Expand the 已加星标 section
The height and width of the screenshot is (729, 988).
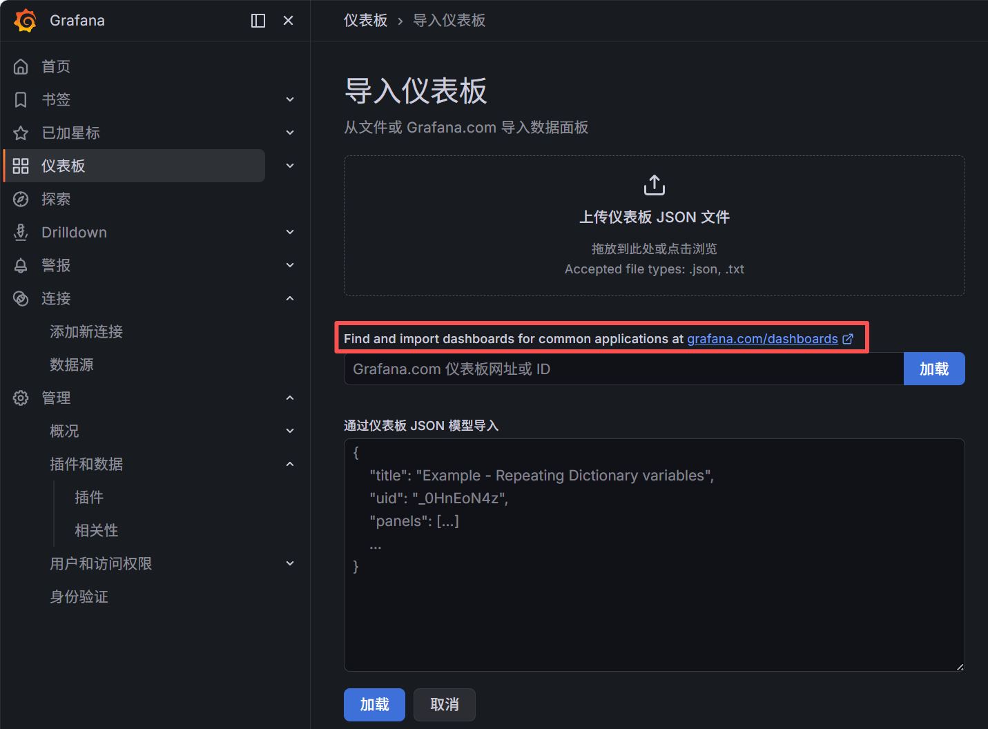[290, 133]
